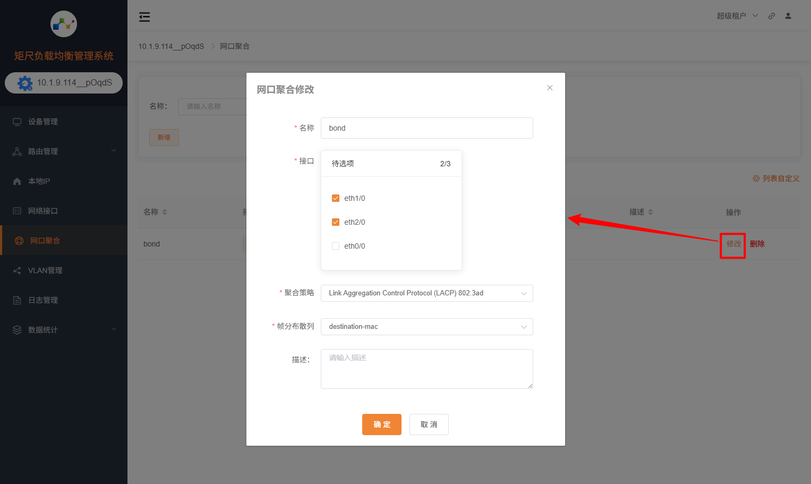The width and height of the screenshot is (811, 484).
Task: Open the user profile icon top right
Action: 788,15
